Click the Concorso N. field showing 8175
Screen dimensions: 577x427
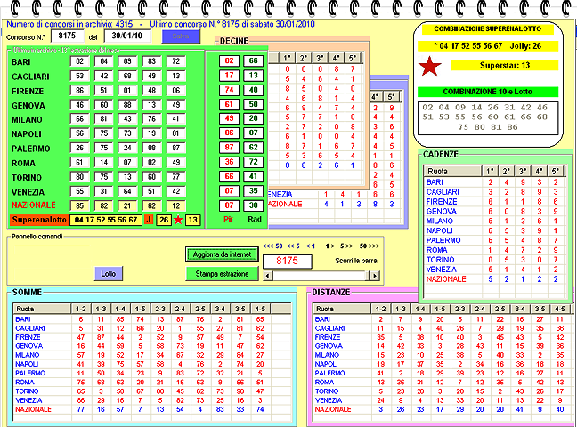(x=67, y=36)
